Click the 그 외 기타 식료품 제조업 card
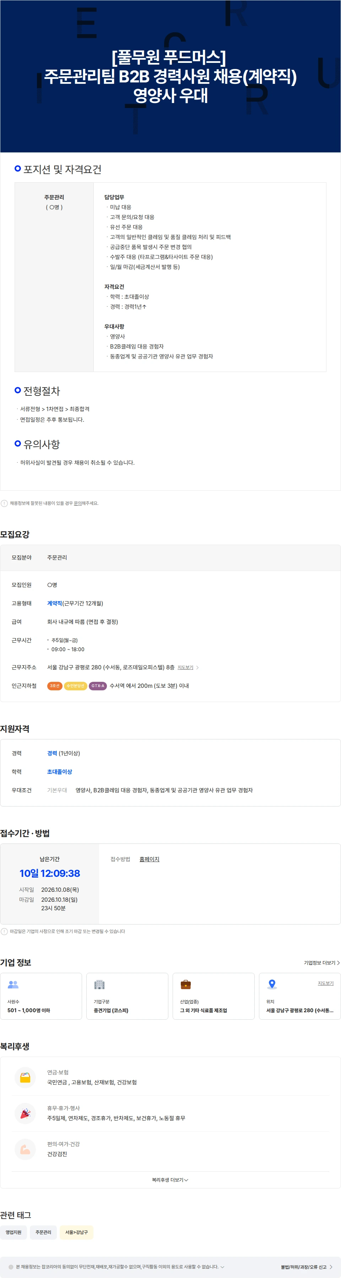341x1278 pixels. coord(213,996)
